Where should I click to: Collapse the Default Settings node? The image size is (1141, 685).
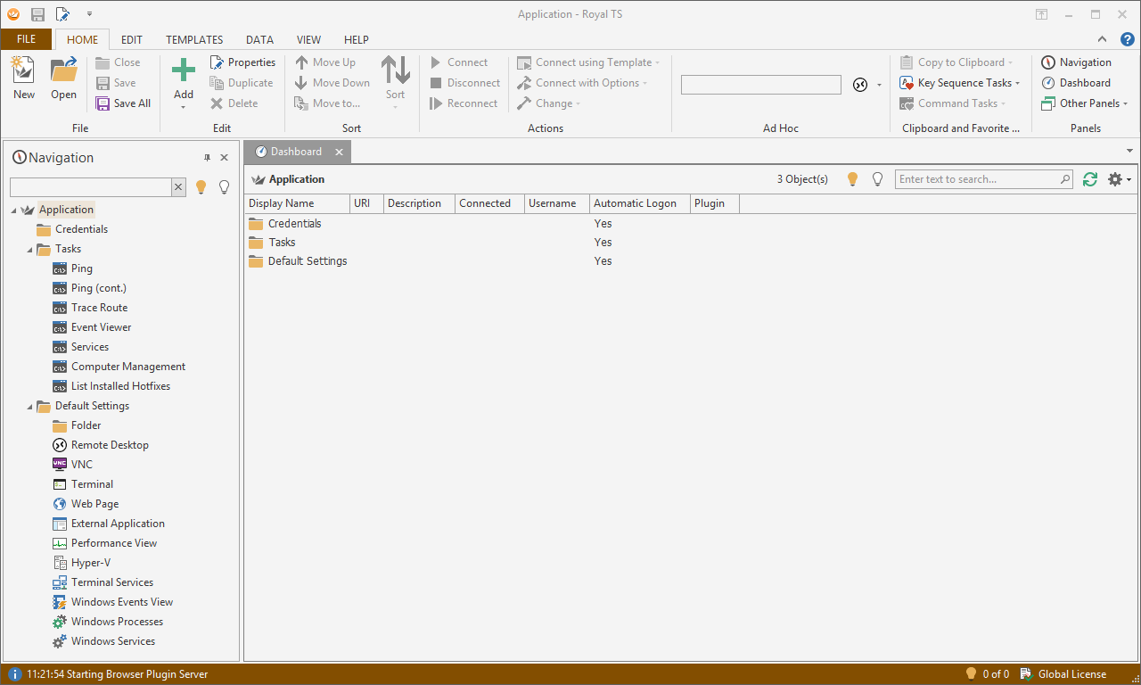pyautogui.click(x=30, y=407)
